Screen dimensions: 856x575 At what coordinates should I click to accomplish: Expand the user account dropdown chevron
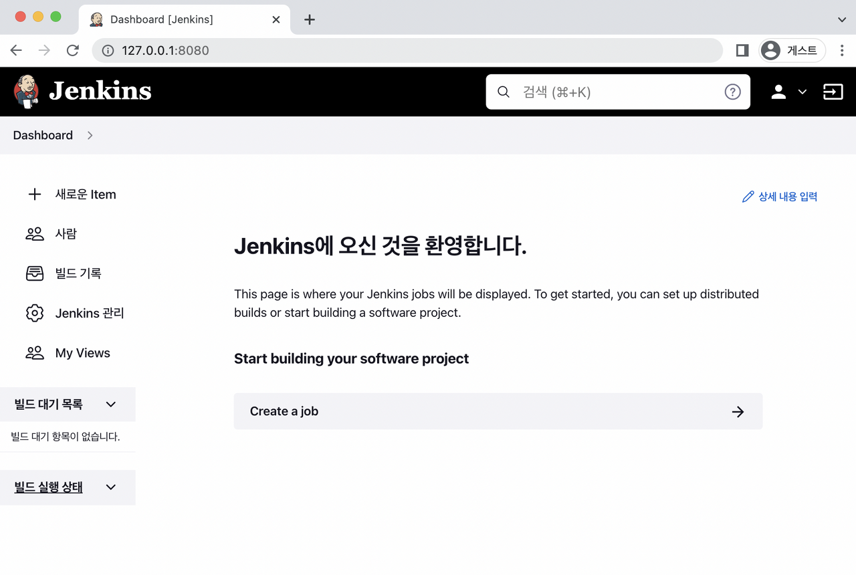(802, 92)
